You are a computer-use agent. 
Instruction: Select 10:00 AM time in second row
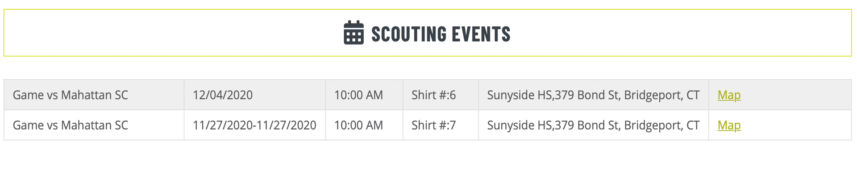point(358,125)
